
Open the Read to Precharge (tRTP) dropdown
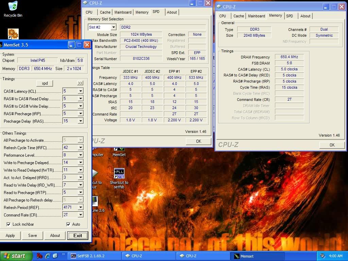(81, 193)
